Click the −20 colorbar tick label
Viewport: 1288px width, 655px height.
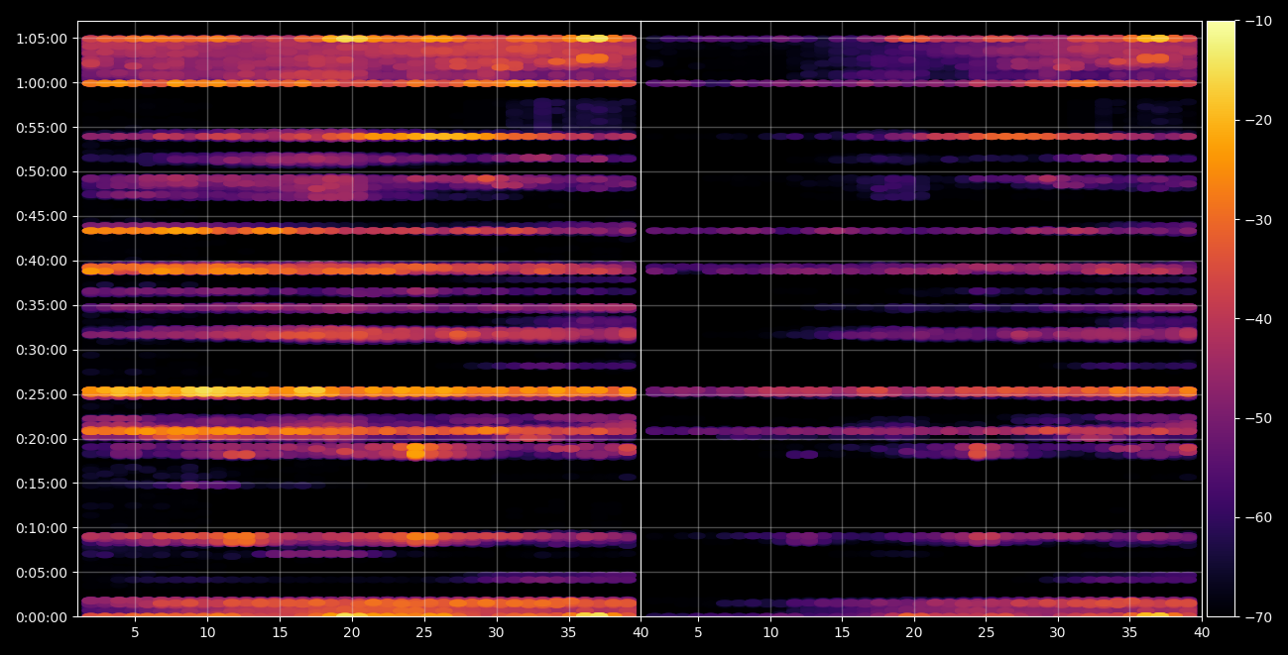coord(1257,120)
